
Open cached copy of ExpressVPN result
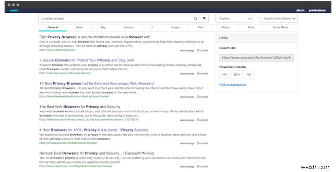(202, 166)
